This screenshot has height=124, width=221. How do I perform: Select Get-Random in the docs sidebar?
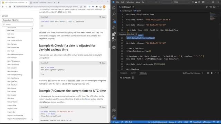(x=12, y=68)
